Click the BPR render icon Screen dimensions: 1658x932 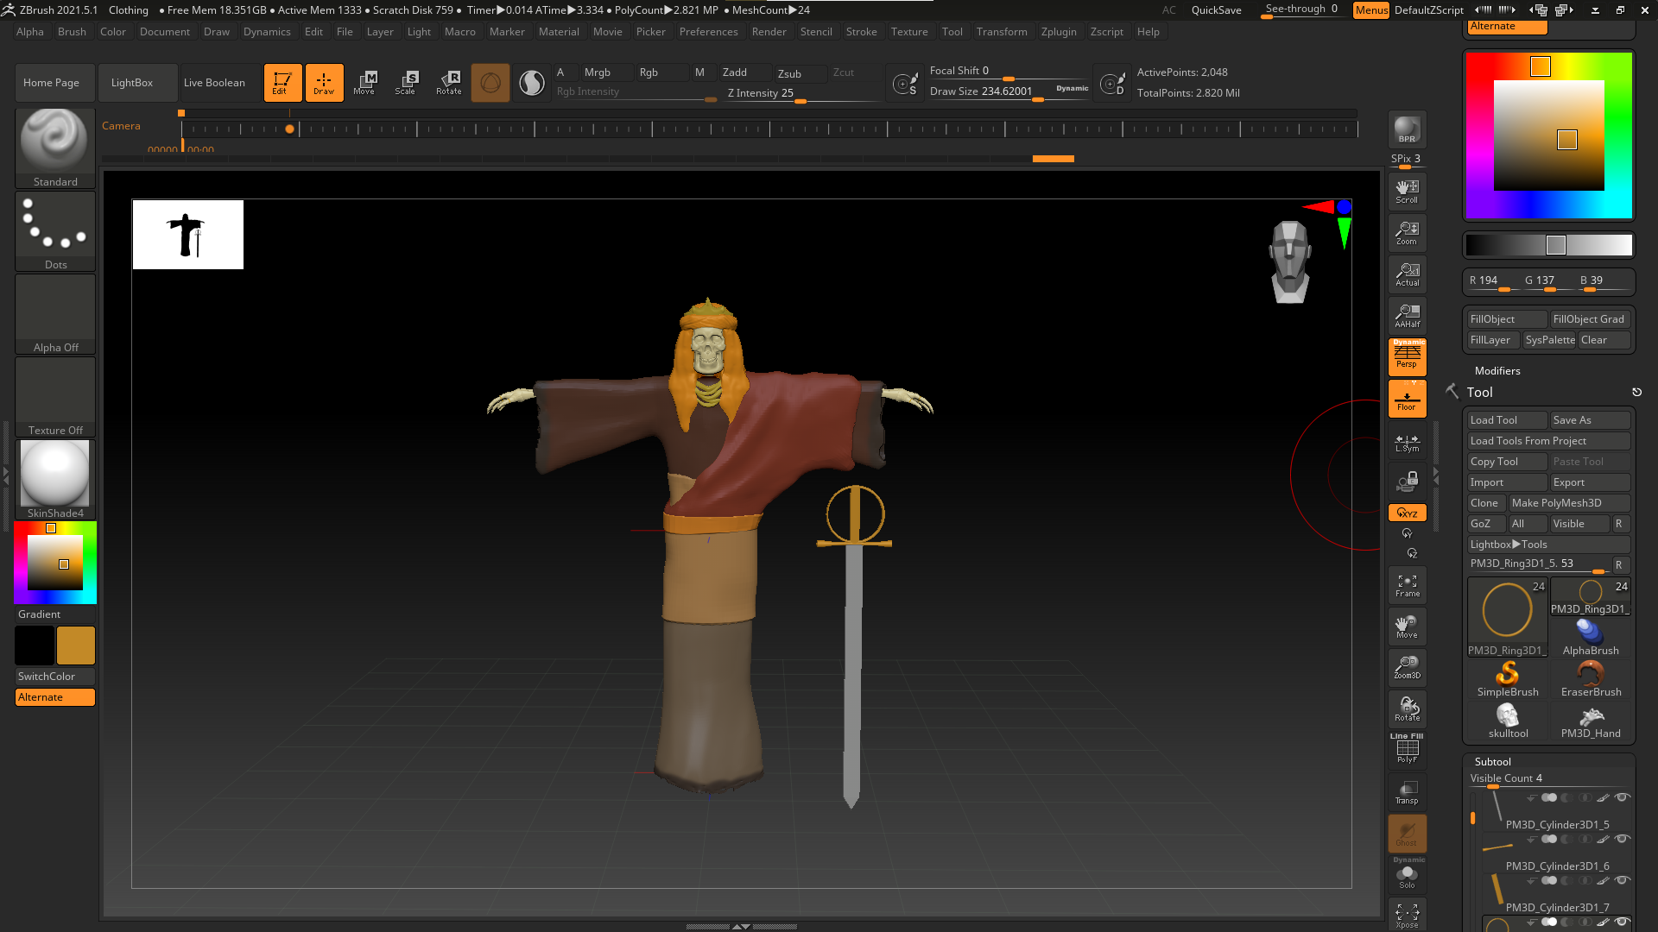coord(1407,129)
